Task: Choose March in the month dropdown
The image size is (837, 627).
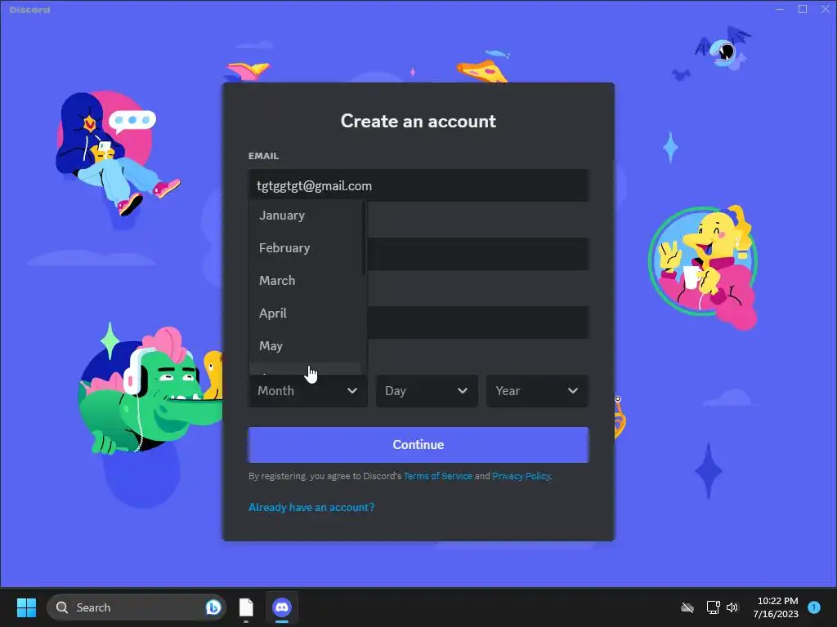Action: point(306,281)
